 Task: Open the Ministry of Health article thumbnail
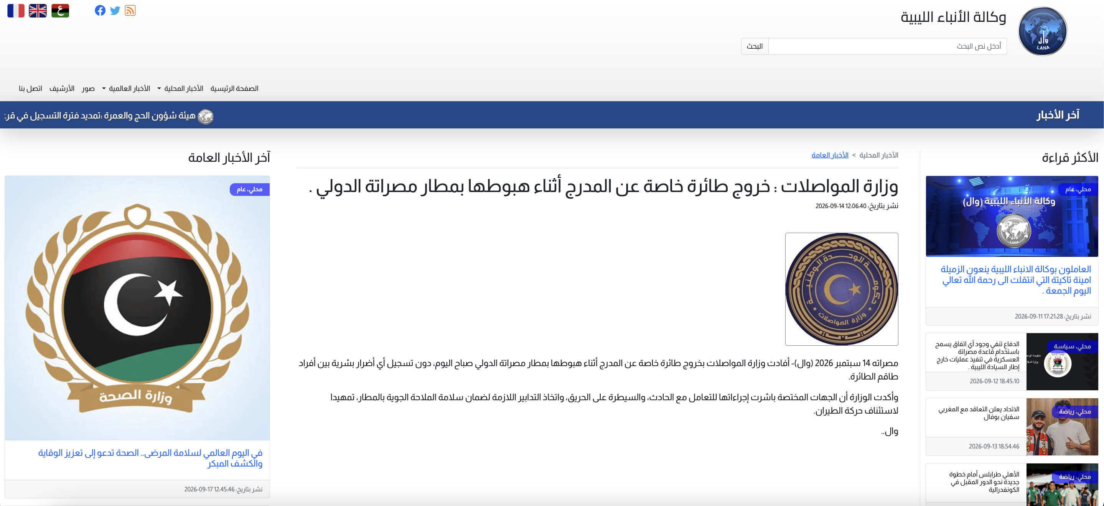(x=137, y=308)
